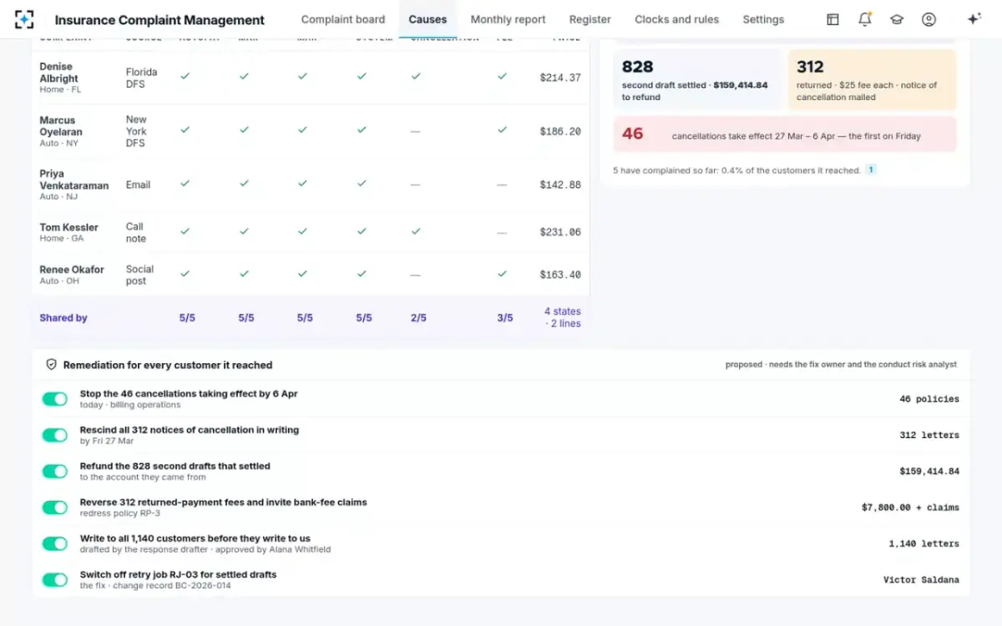
Task: Open notifications bell icon
Action: pyautogui.click(x=865, y=19)
